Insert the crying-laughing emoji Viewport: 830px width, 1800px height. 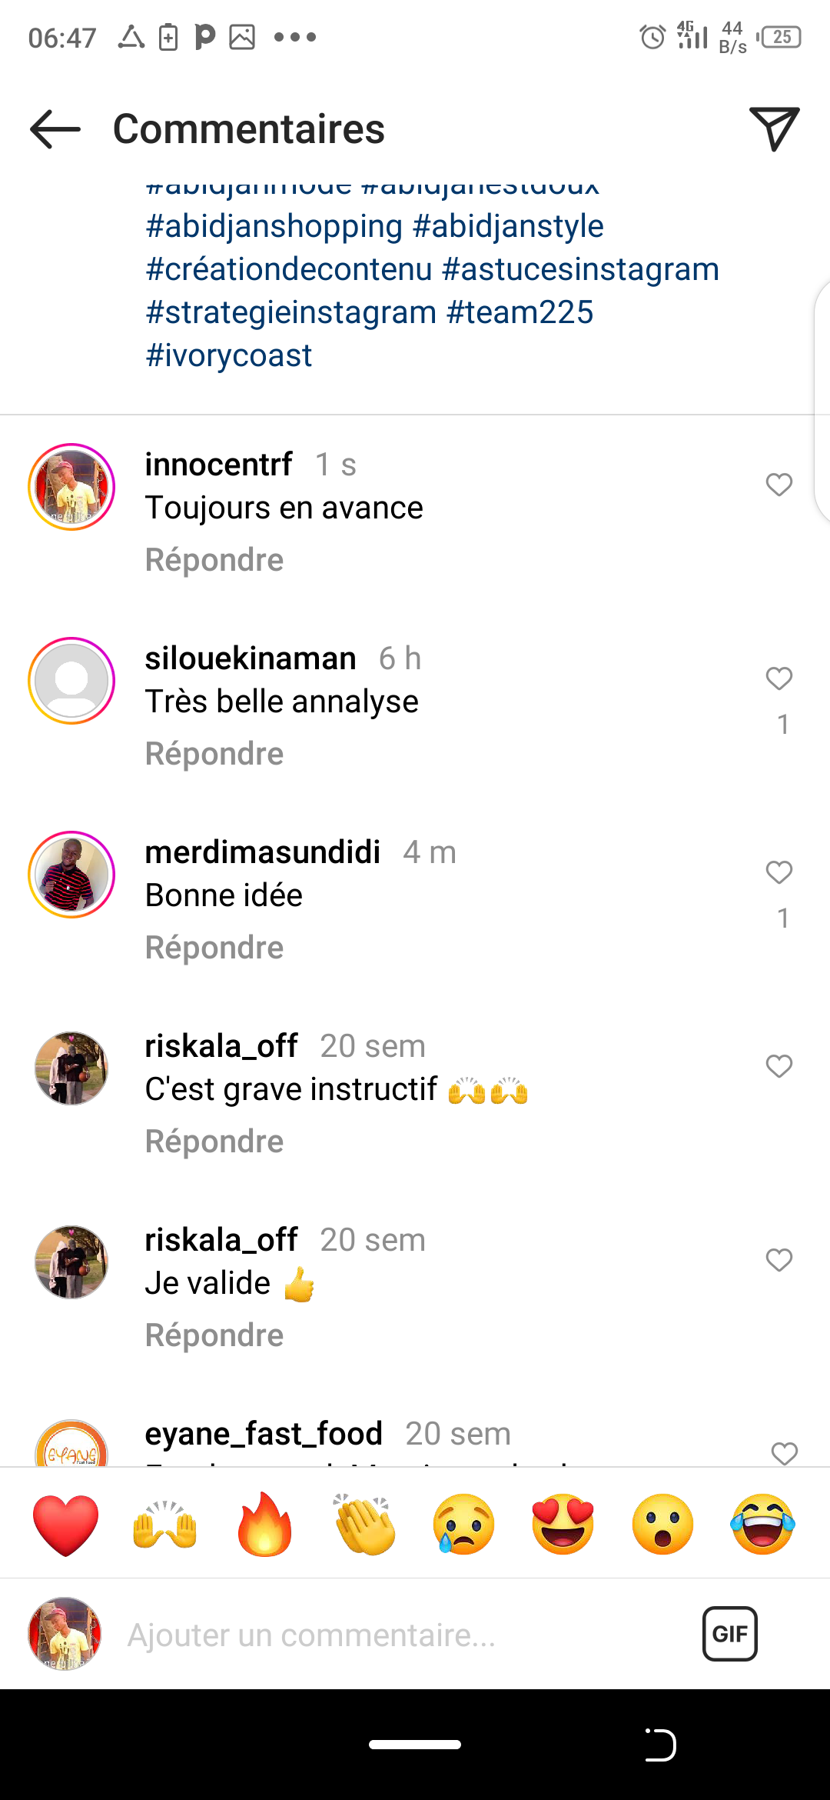(x=762, y=1525)
